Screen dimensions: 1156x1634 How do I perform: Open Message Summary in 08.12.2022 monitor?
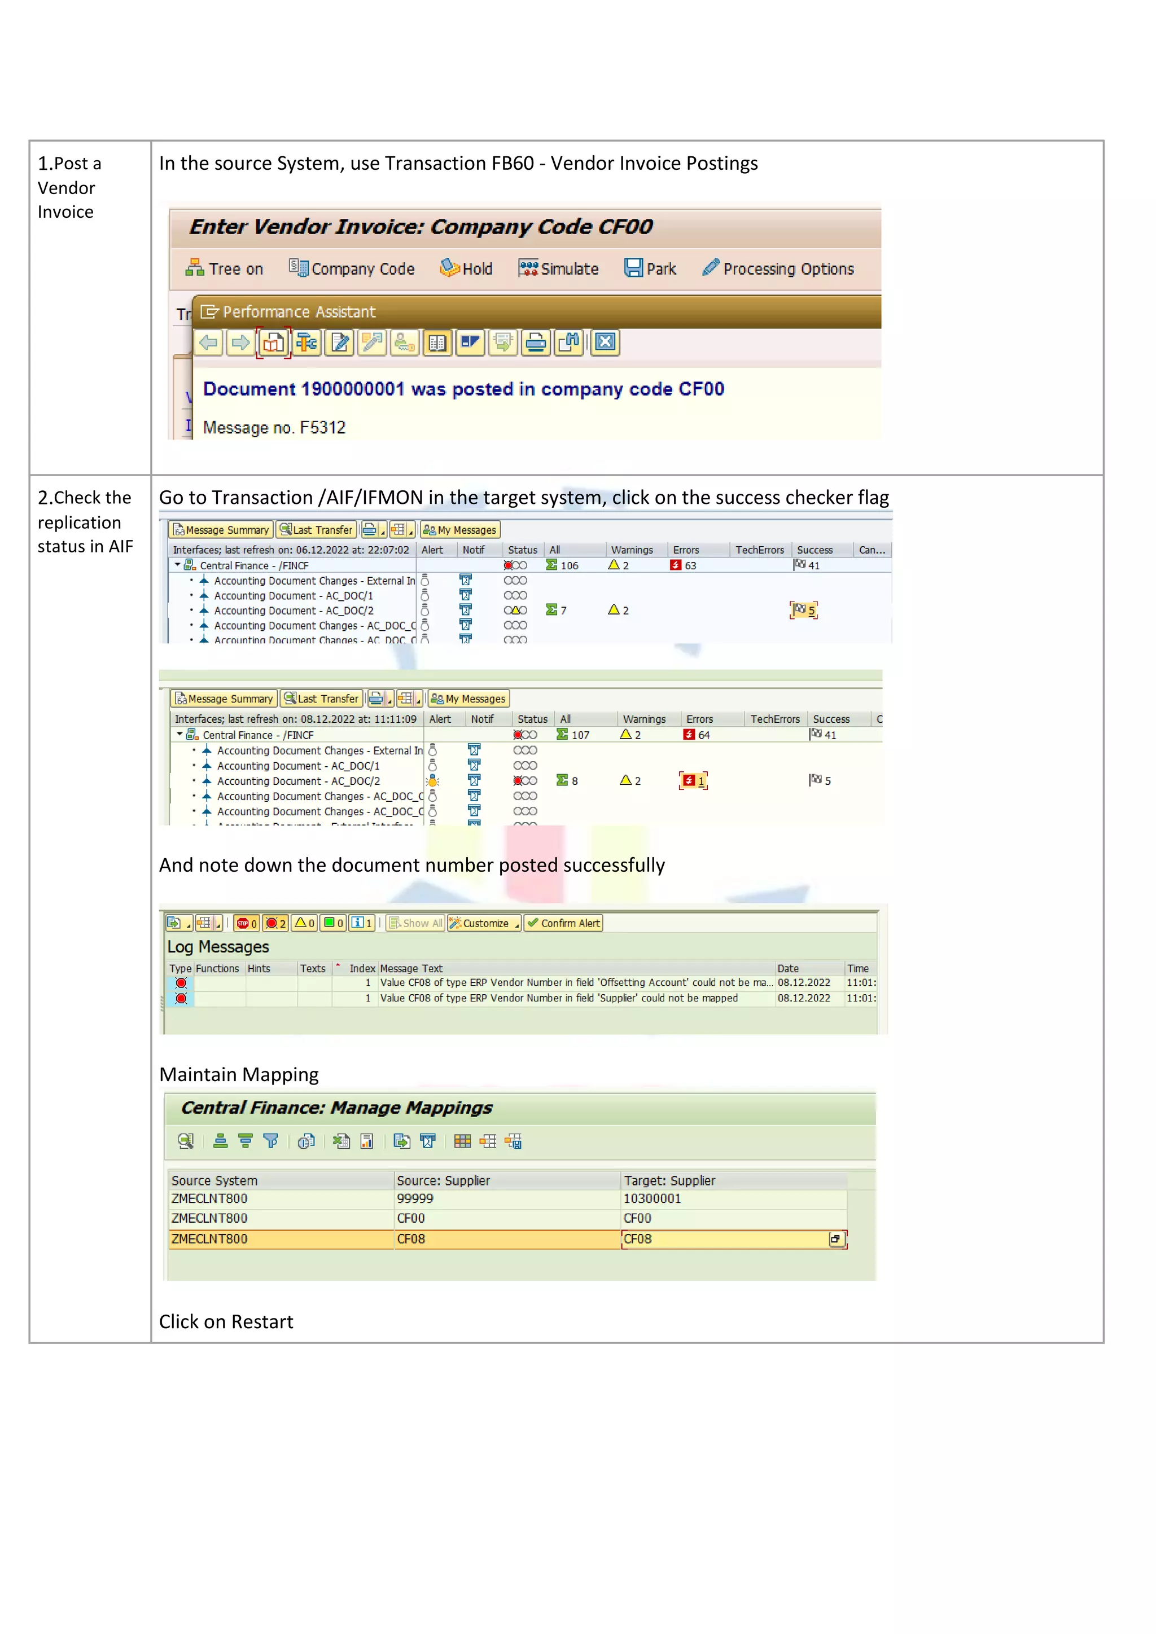coord(224,699)
